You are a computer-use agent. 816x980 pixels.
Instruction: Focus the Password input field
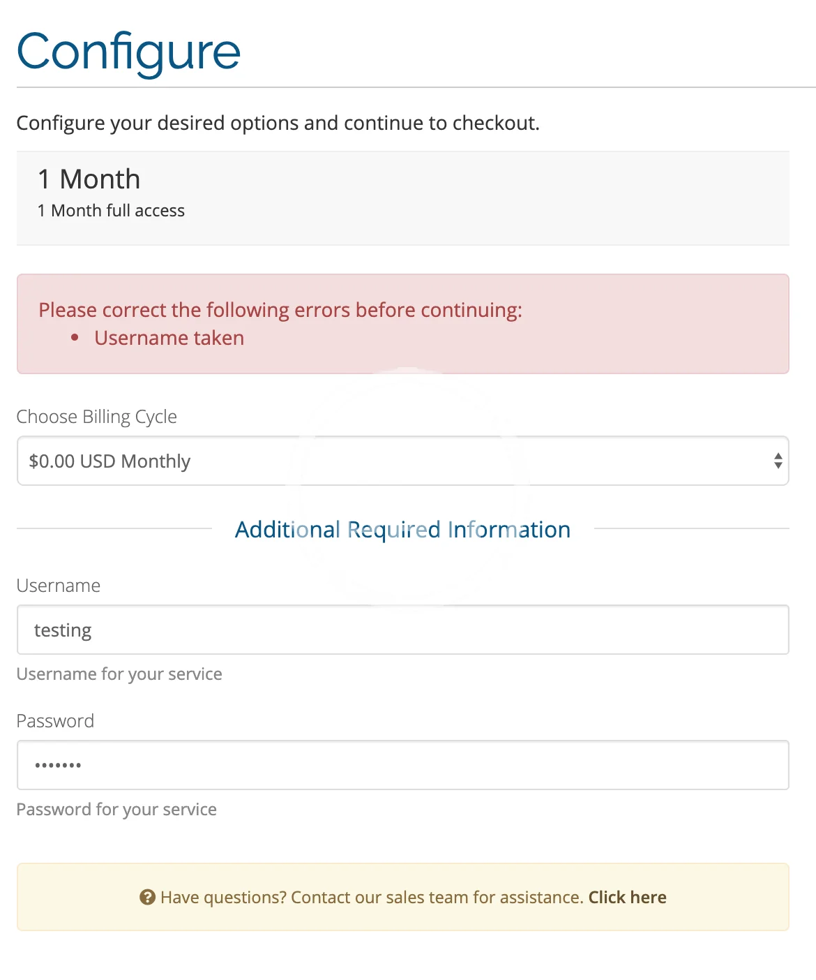[402, 766]
